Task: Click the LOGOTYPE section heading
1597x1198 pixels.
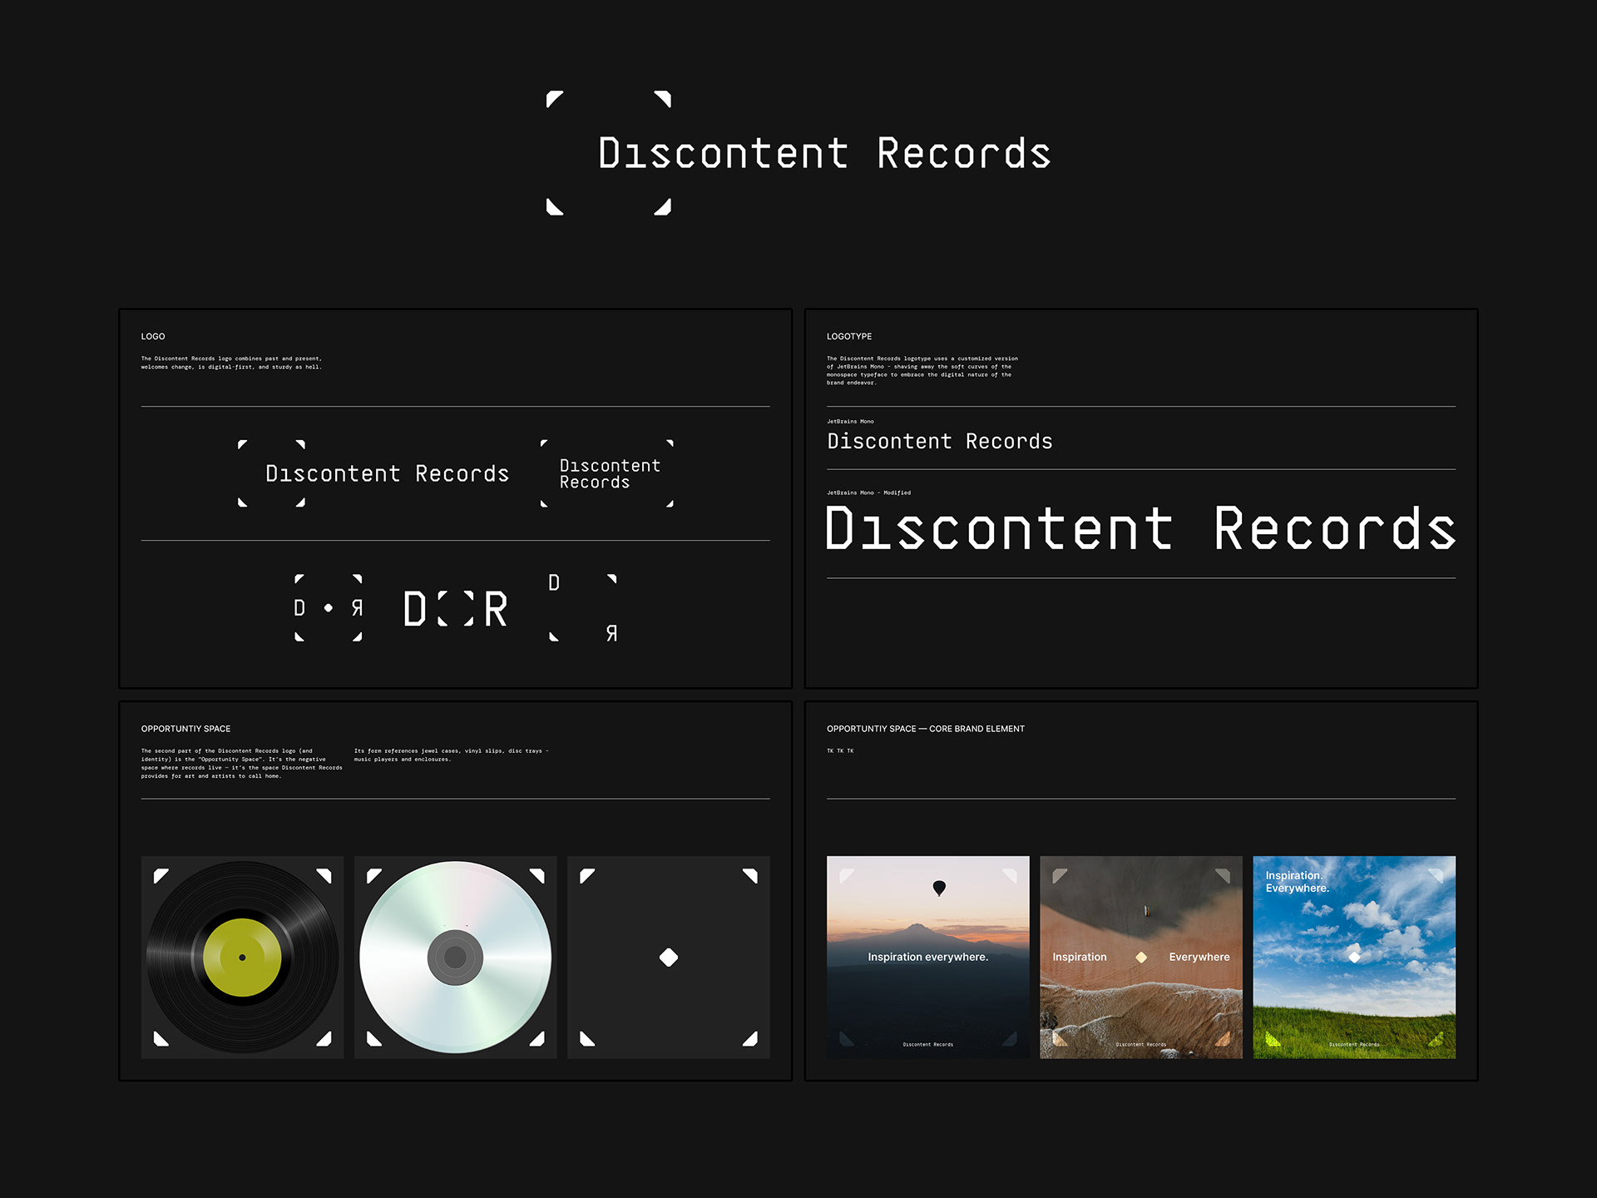Action: click(849, 336)
